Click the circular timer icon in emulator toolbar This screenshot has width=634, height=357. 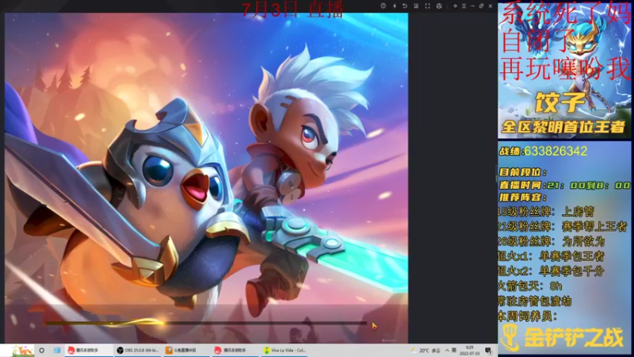click(x=383, y=6)
